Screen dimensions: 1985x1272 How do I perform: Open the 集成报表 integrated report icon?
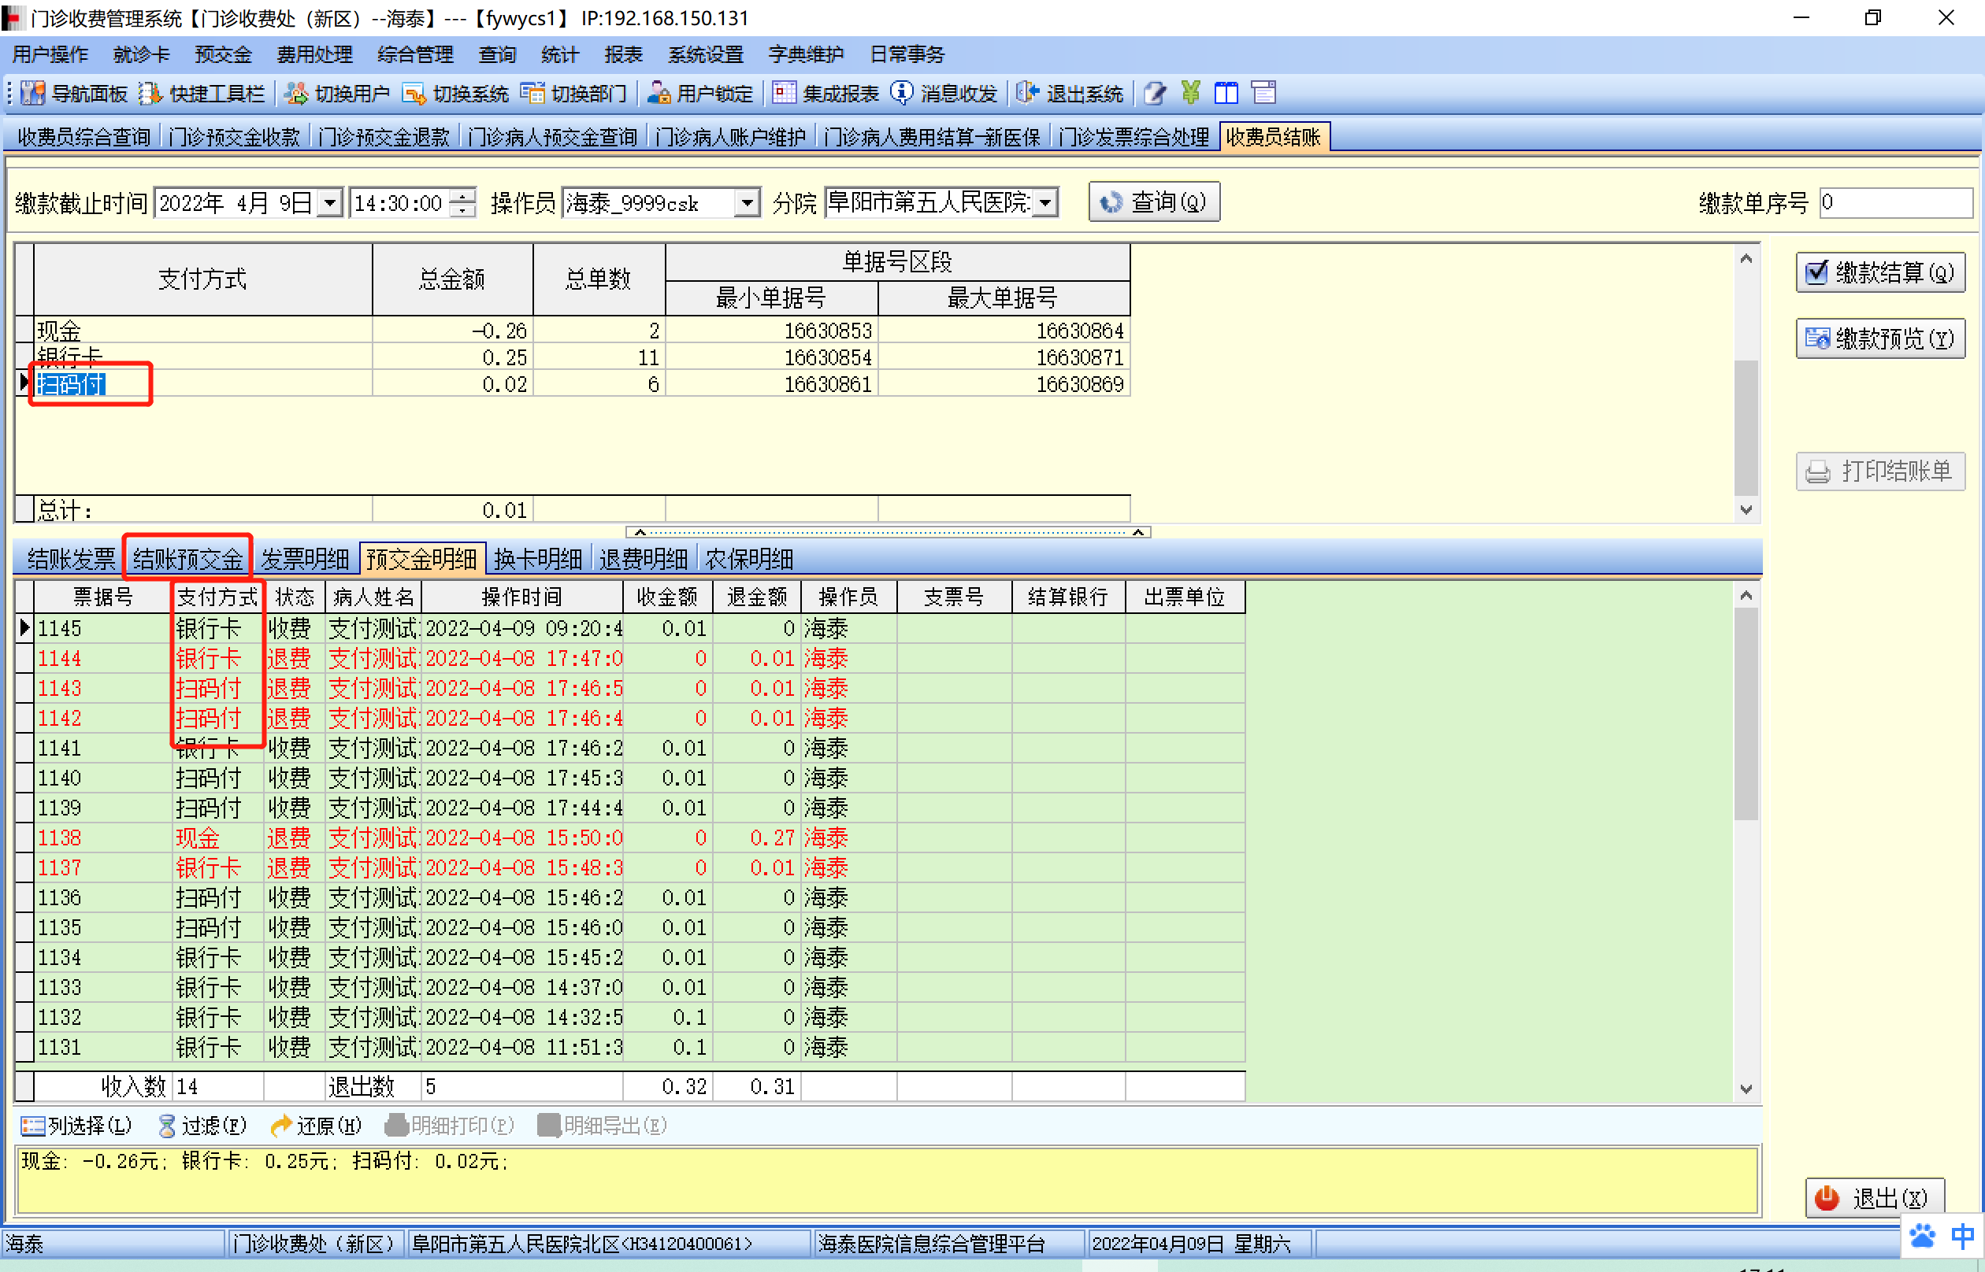pos(784,94)
